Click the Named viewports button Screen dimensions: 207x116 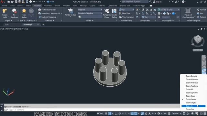tap(201, 10)
